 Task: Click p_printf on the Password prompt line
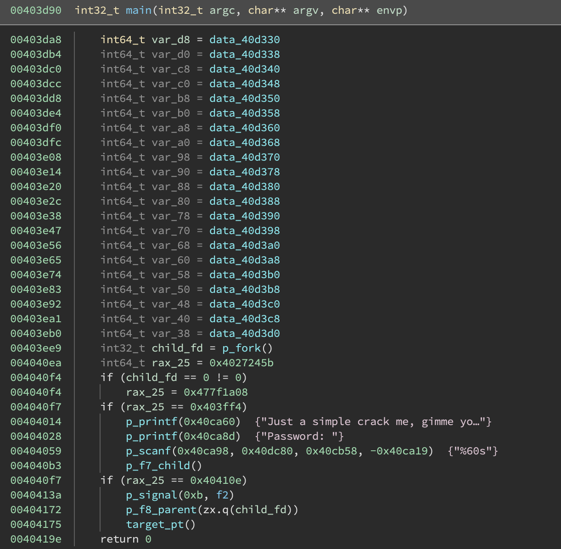click(x=151, y=436)
